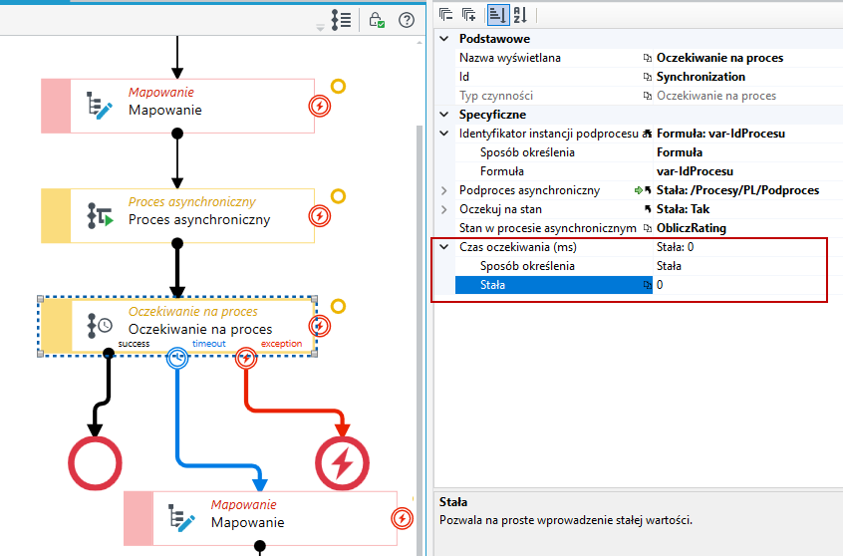Expand the Oczekuj na stan row
The width and height of the screenshot is (843, 556).
pyautogui.click(x=444, y=209)
